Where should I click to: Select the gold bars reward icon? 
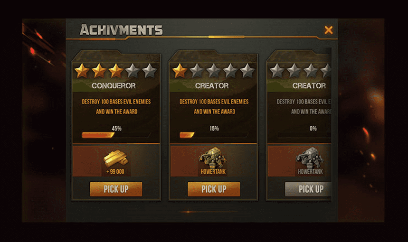[x=116, y=158]
